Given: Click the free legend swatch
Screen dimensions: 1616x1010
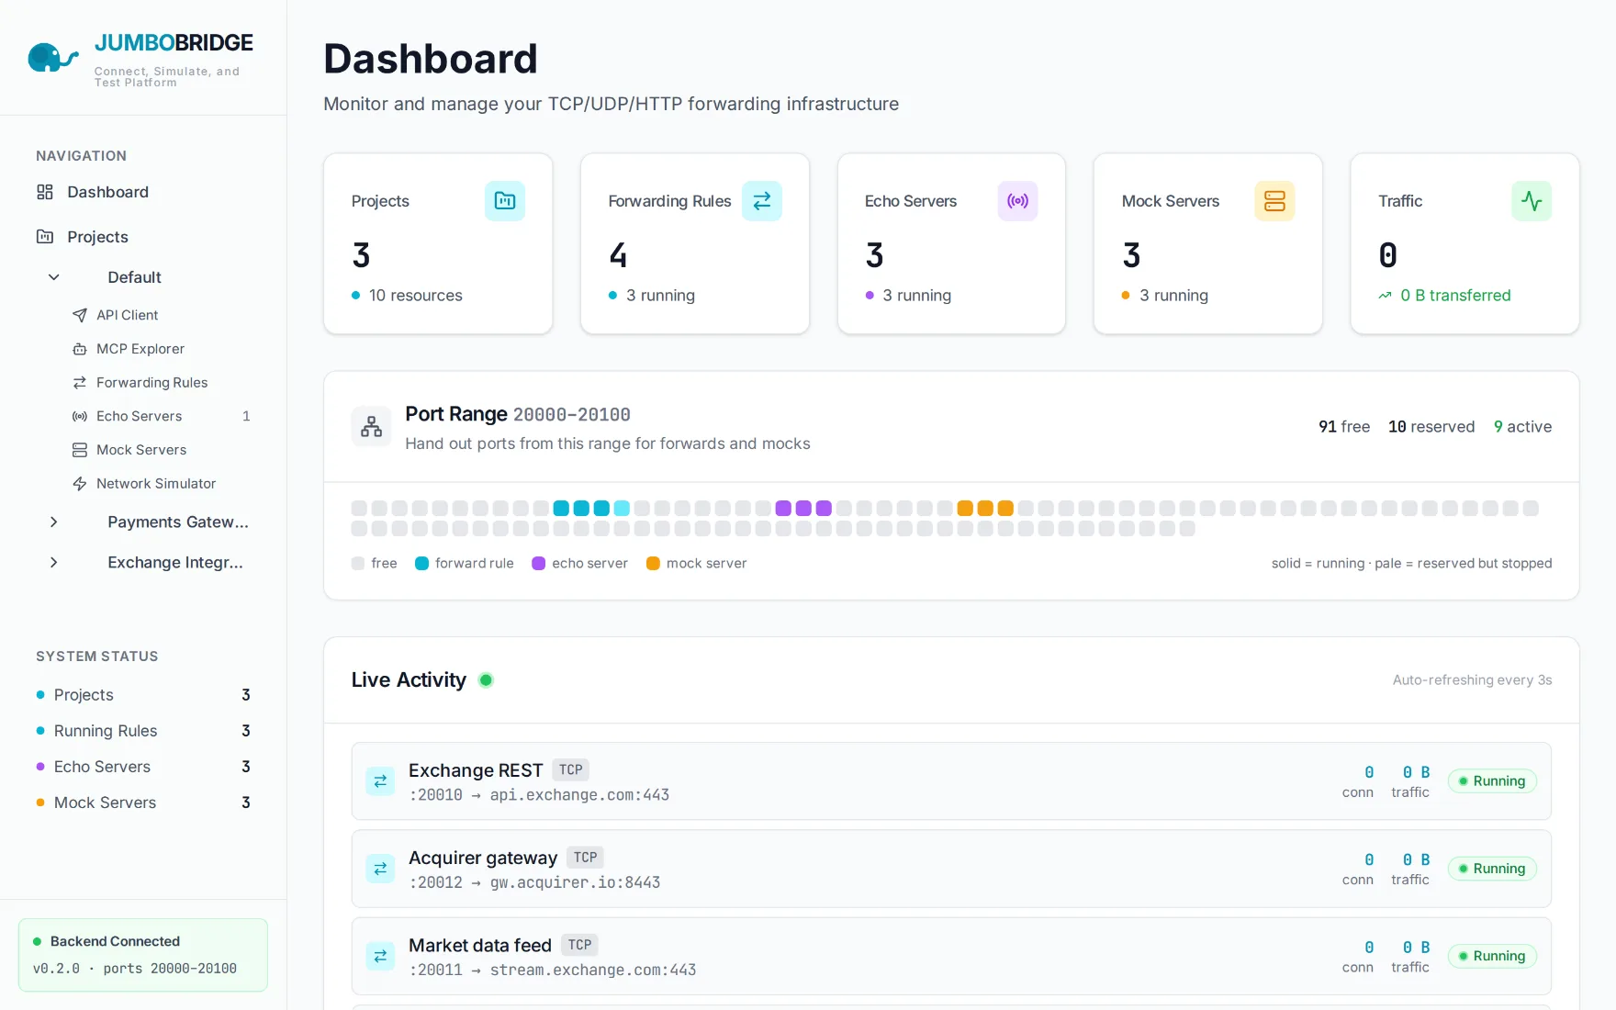Looking at the screenshot, I should (x=358, y=564).
